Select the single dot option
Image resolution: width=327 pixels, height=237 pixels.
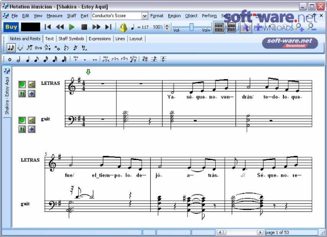[85, 60]
